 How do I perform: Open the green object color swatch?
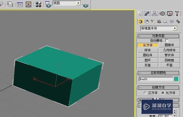click(x=176, y=79)
